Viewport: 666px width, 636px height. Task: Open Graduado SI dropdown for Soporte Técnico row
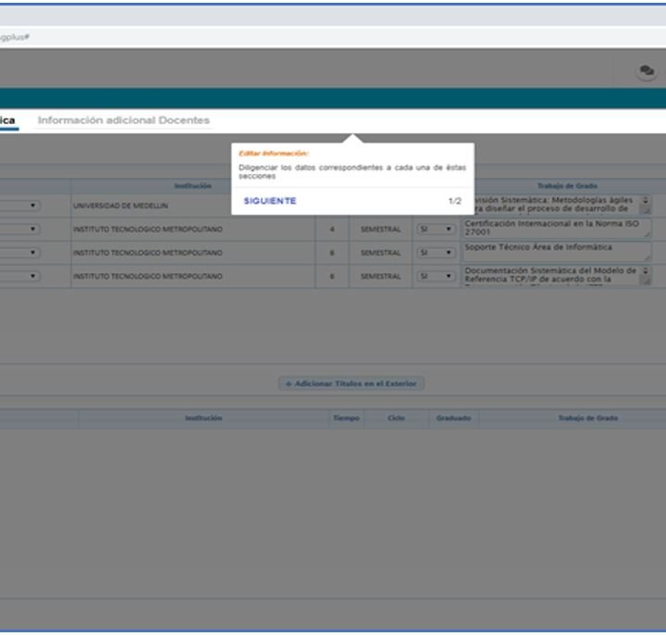(x=436, y=253)
